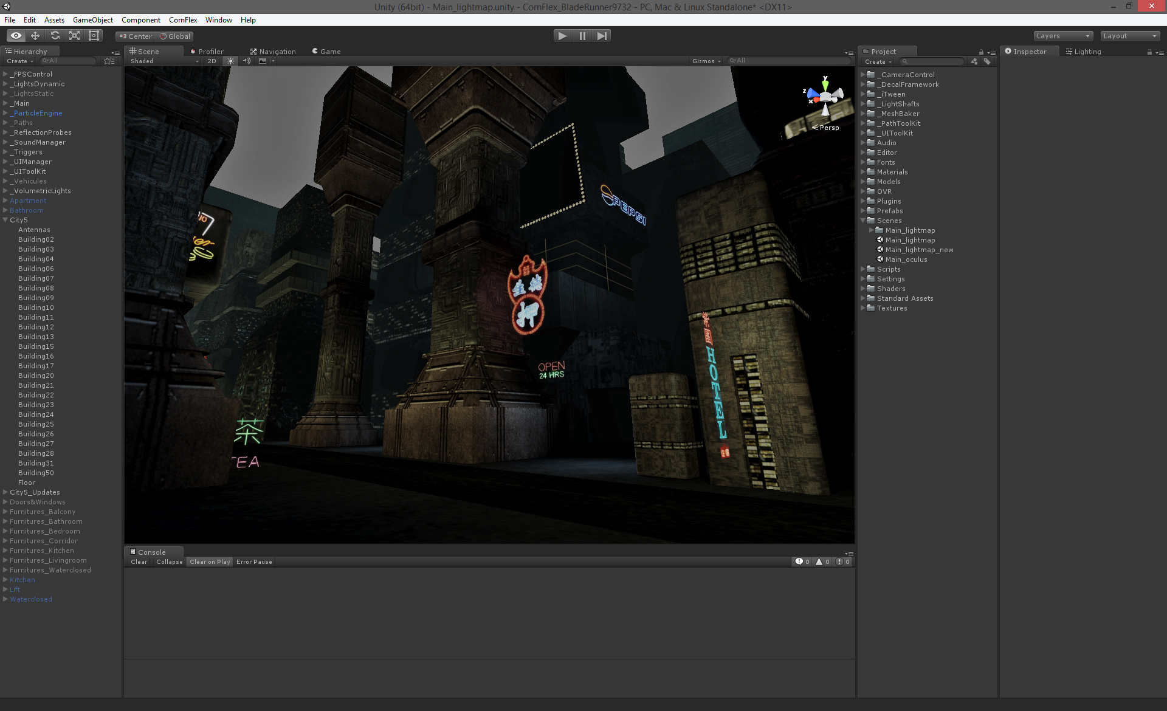The height and width of the screenshot is (711, 1167).
Task: Collapse the Scenes folder in Project
Action: [863, 221]
